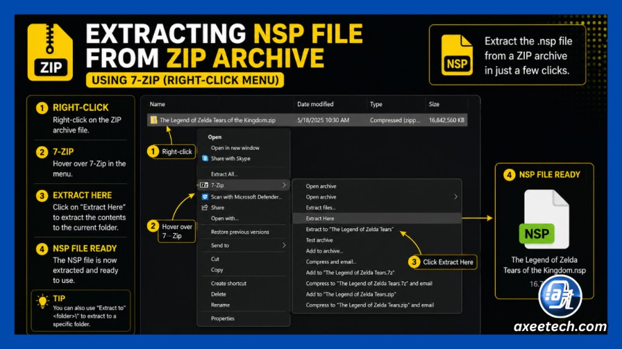Click the Share arrow icon in menu
Image resolution: width=622 pixels, height=349 pixels.
coord(205,207)
